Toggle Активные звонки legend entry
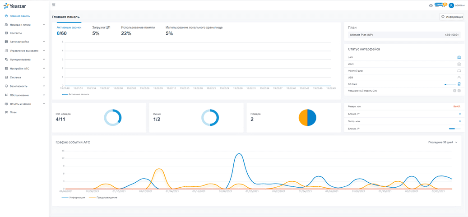This screenshot has height=217, width=468. (75, 94)
